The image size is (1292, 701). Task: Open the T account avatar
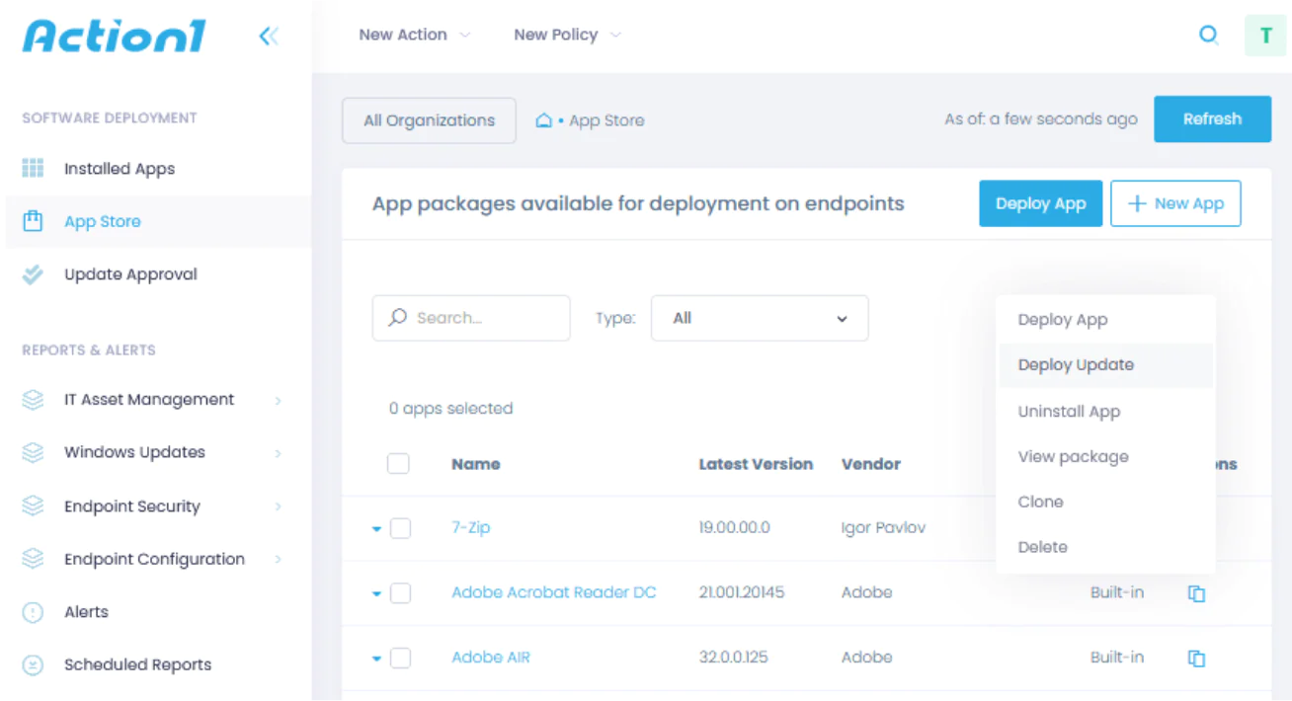pyautogui.click(x=1264, y=35)
